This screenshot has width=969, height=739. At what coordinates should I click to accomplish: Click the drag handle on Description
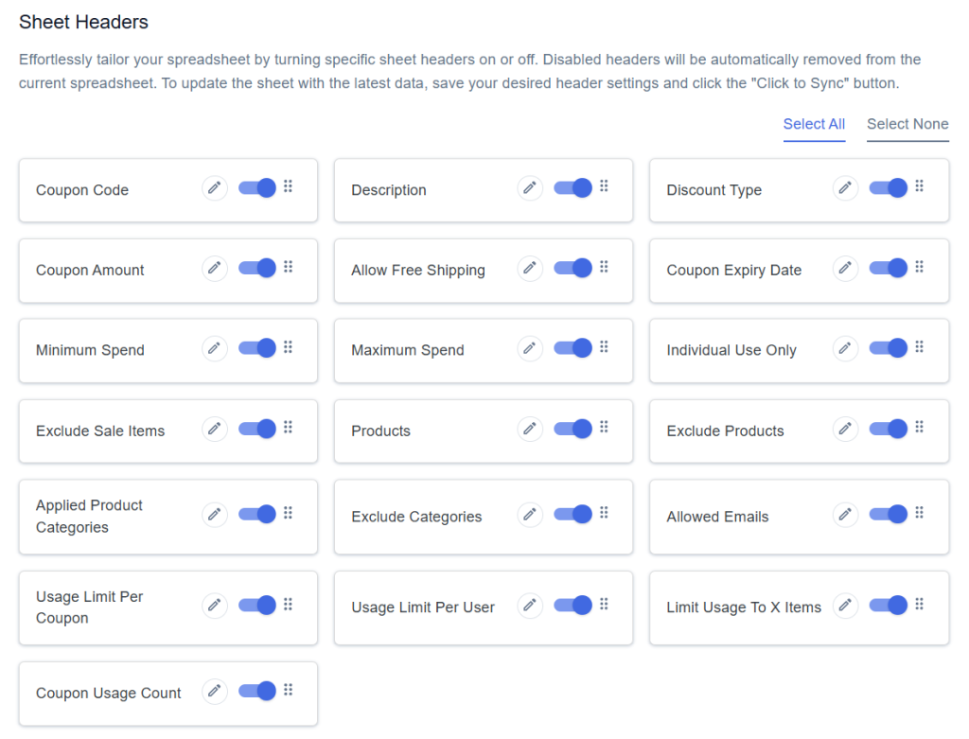click(x=604, y=186)
